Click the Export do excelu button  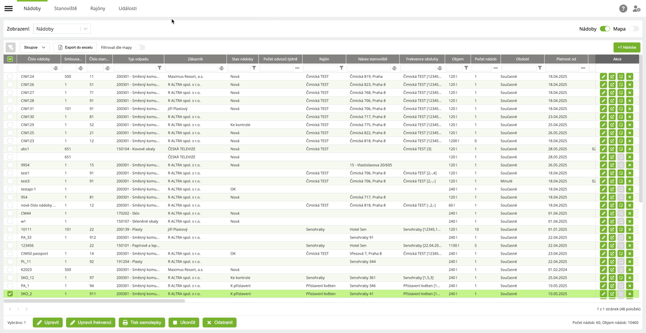pyautogui.click(x=75, y=47)
